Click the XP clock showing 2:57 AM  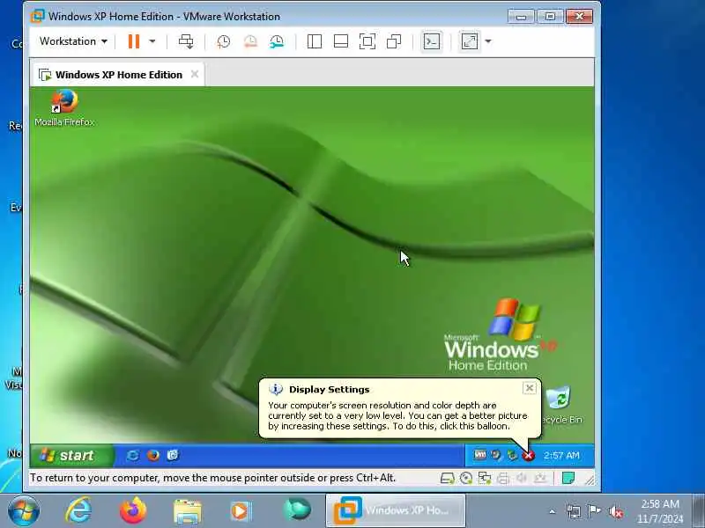[561, 455]
